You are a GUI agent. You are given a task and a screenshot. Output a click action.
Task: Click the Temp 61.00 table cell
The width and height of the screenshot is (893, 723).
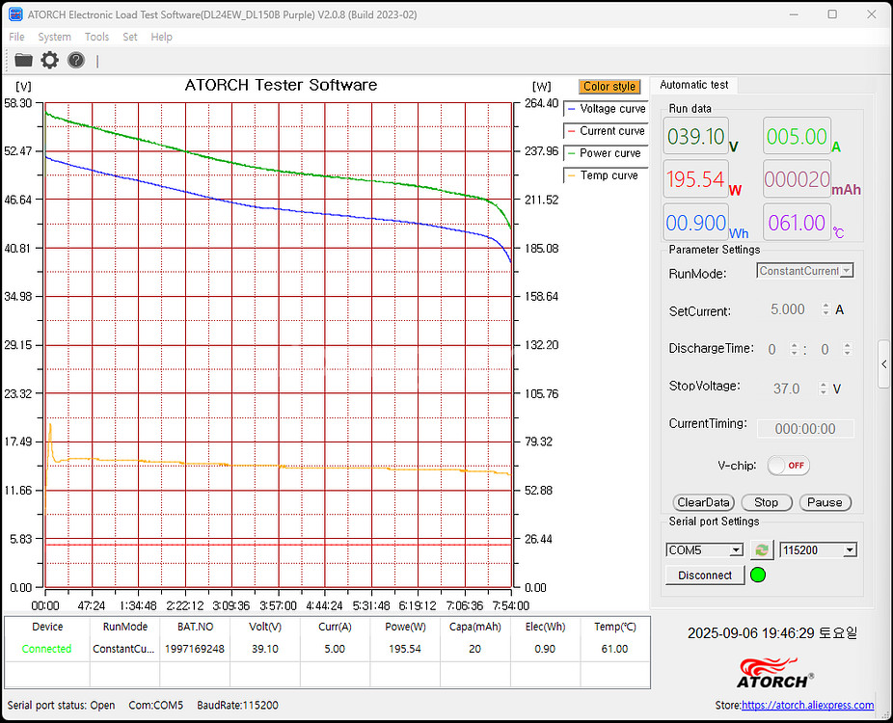point(615,649)
